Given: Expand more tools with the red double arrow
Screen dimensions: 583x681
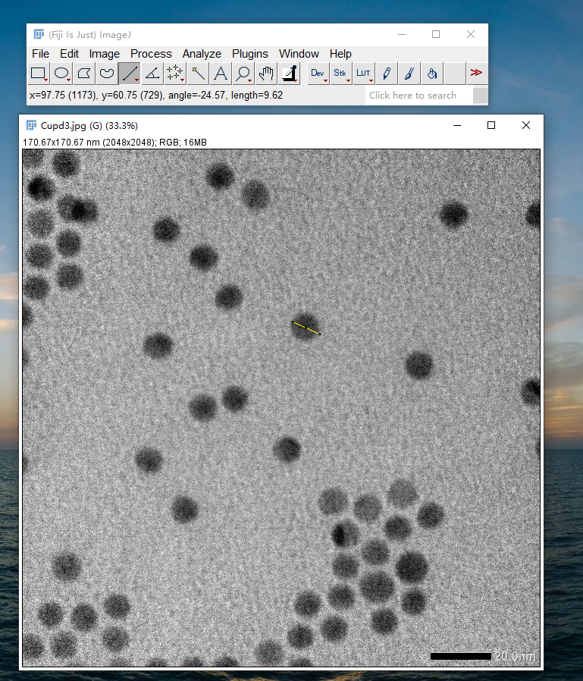Looking at the screenshot, I should tap(476, 73).
